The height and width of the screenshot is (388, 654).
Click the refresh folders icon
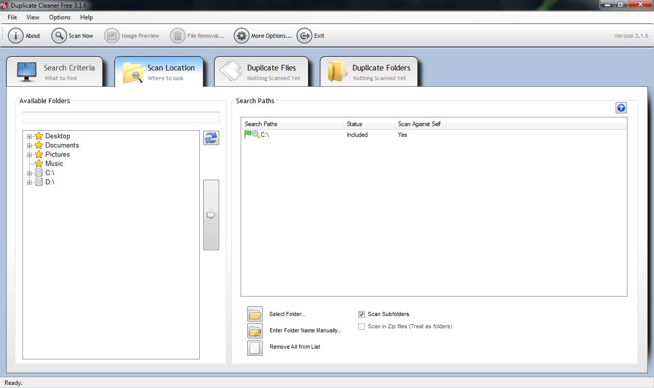211,138
